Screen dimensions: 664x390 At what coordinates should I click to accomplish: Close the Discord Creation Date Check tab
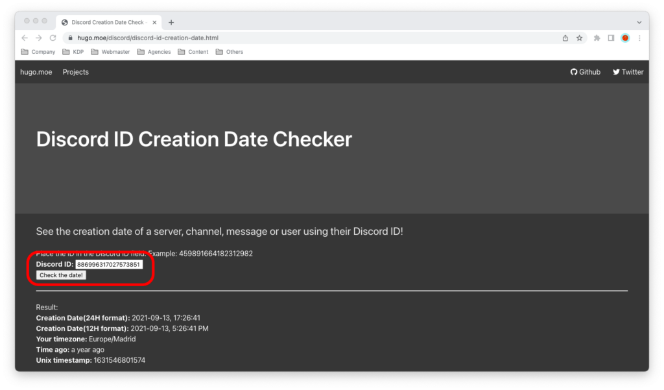point(154,23)
